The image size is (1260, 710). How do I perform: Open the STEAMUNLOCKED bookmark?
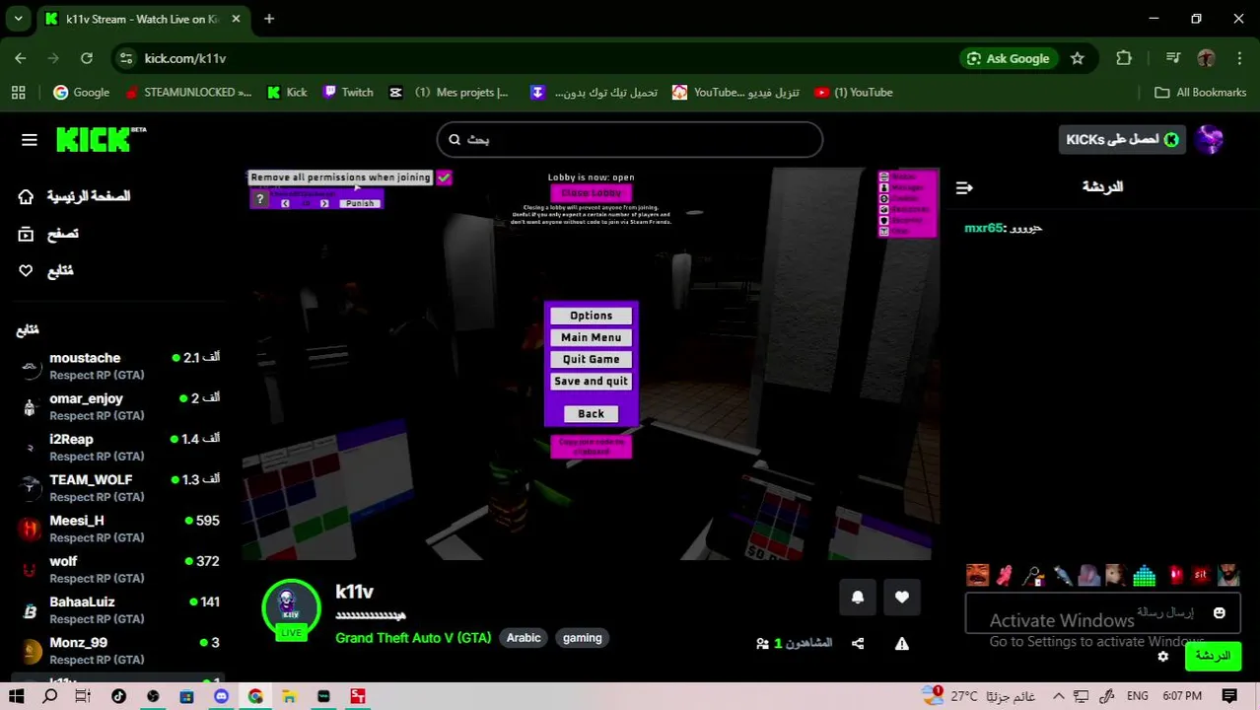point(188,93)
